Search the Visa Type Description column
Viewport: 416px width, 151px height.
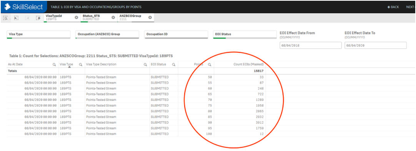click(x=145, y=64)
